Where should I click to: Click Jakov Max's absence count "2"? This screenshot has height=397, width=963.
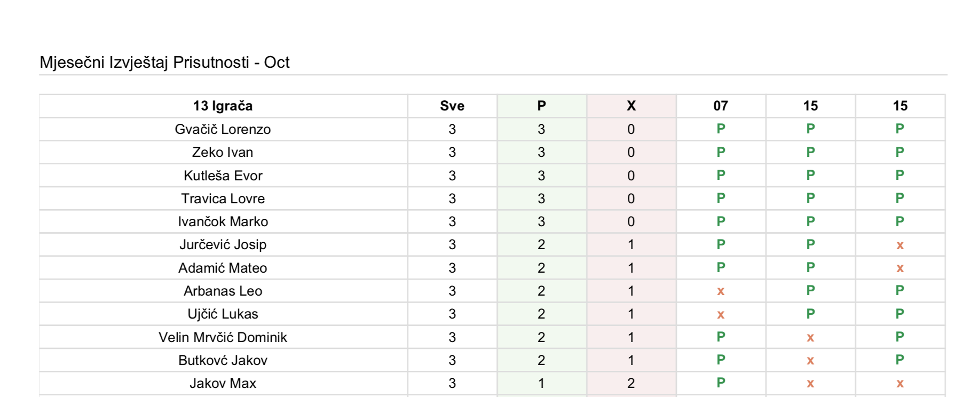click(x=631, y=383)
